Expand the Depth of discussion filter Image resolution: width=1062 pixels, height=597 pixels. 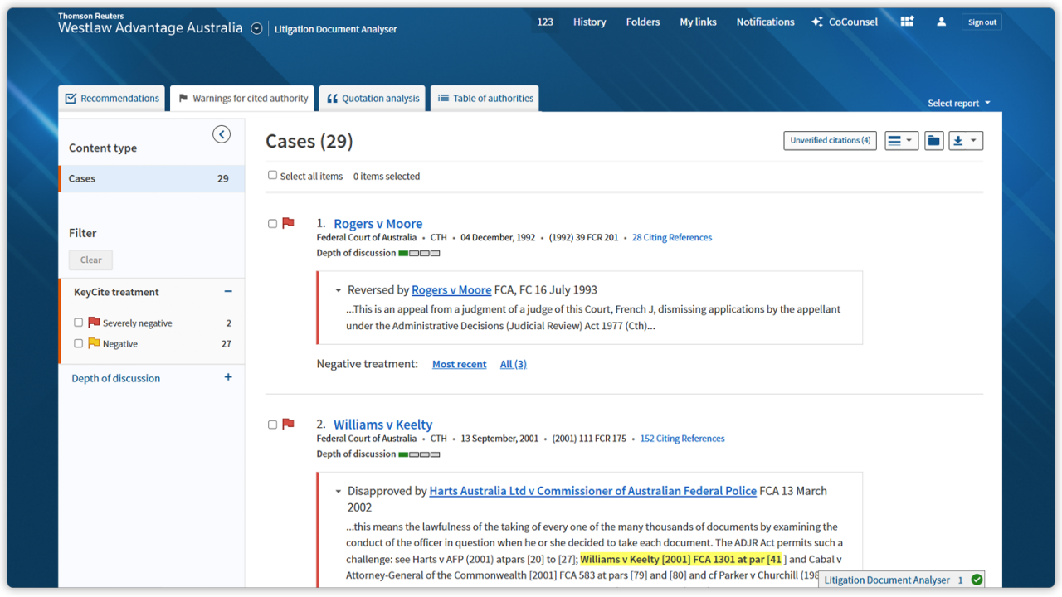pyautogui.click(x=227, y=376)
